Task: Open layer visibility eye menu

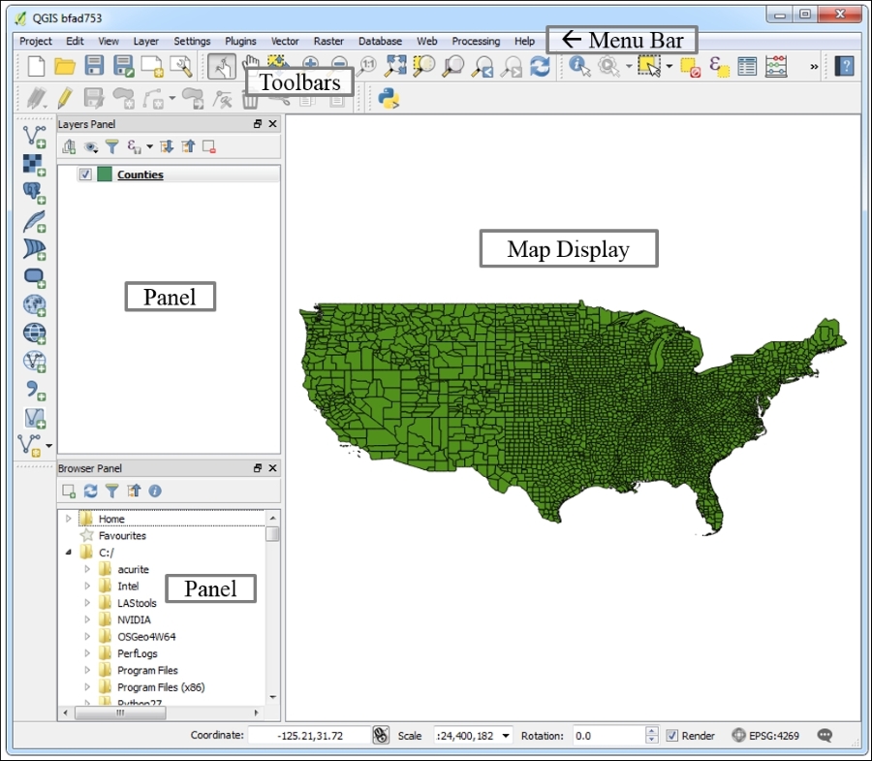Action: [91, 146]
